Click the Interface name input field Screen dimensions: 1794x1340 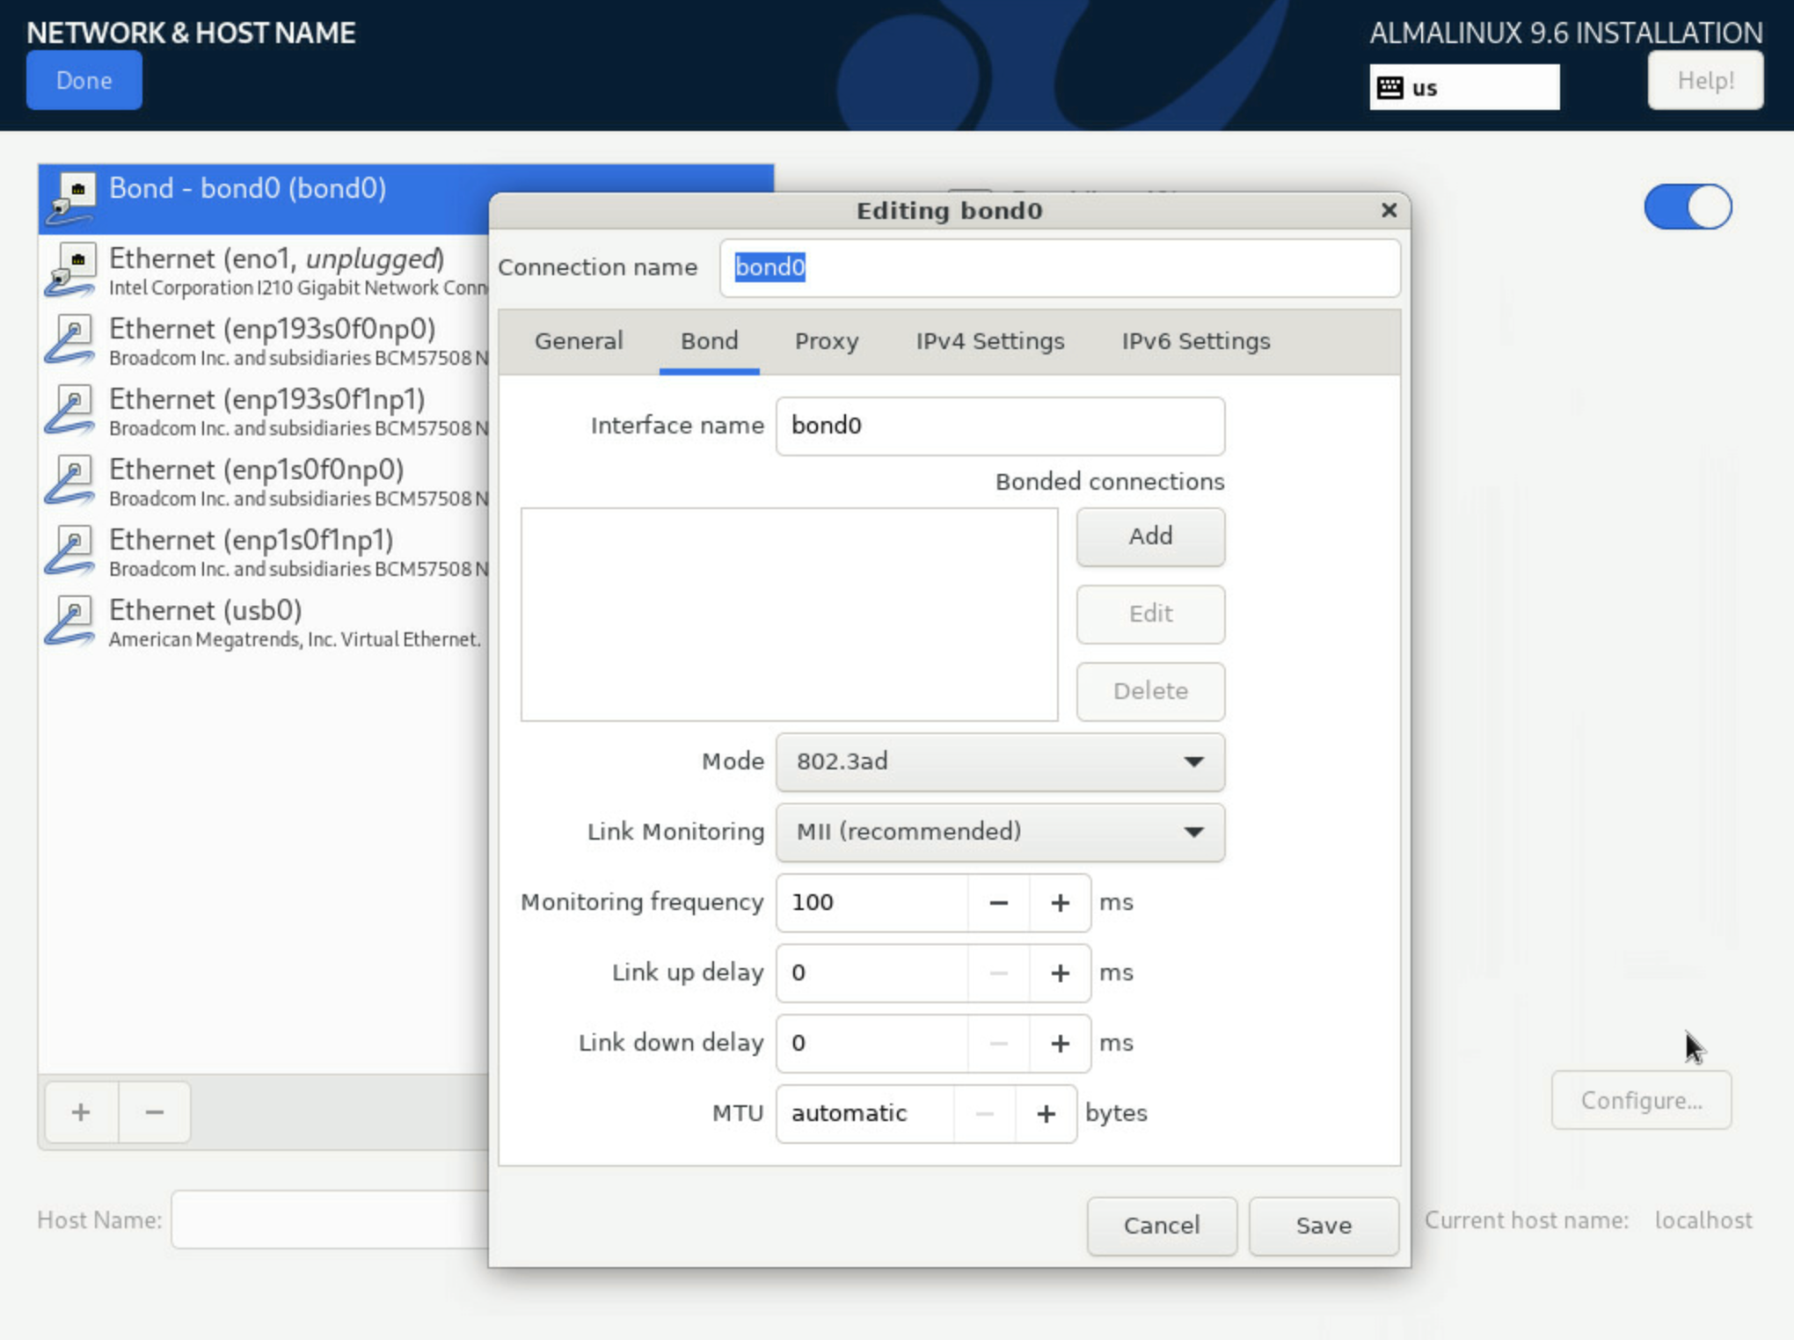coord(1000,426)
